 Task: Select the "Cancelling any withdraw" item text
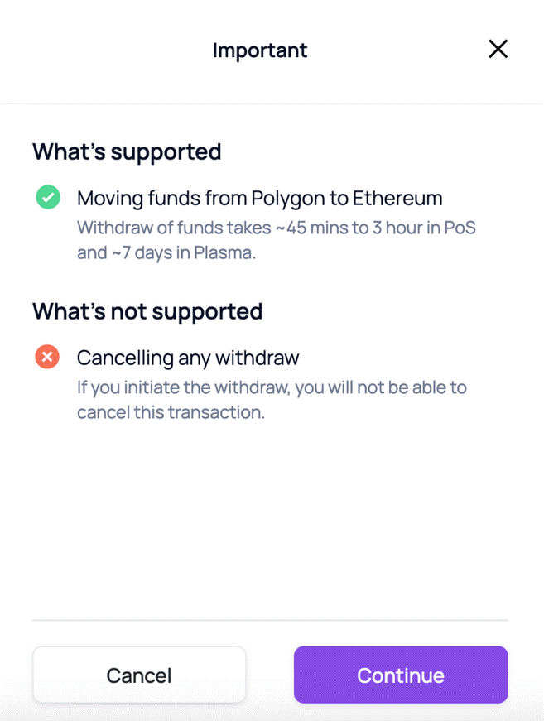coord(188,358)
